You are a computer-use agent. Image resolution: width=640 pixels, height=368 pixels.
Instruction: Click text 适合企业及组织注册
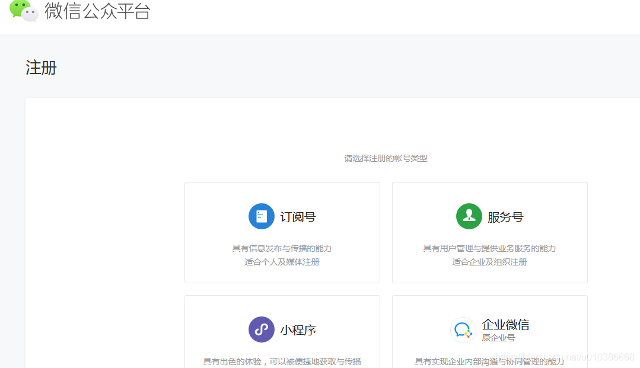tap(489, 262)
